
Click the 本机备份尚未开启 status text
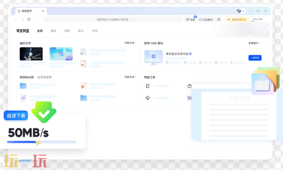coord(177,54)
